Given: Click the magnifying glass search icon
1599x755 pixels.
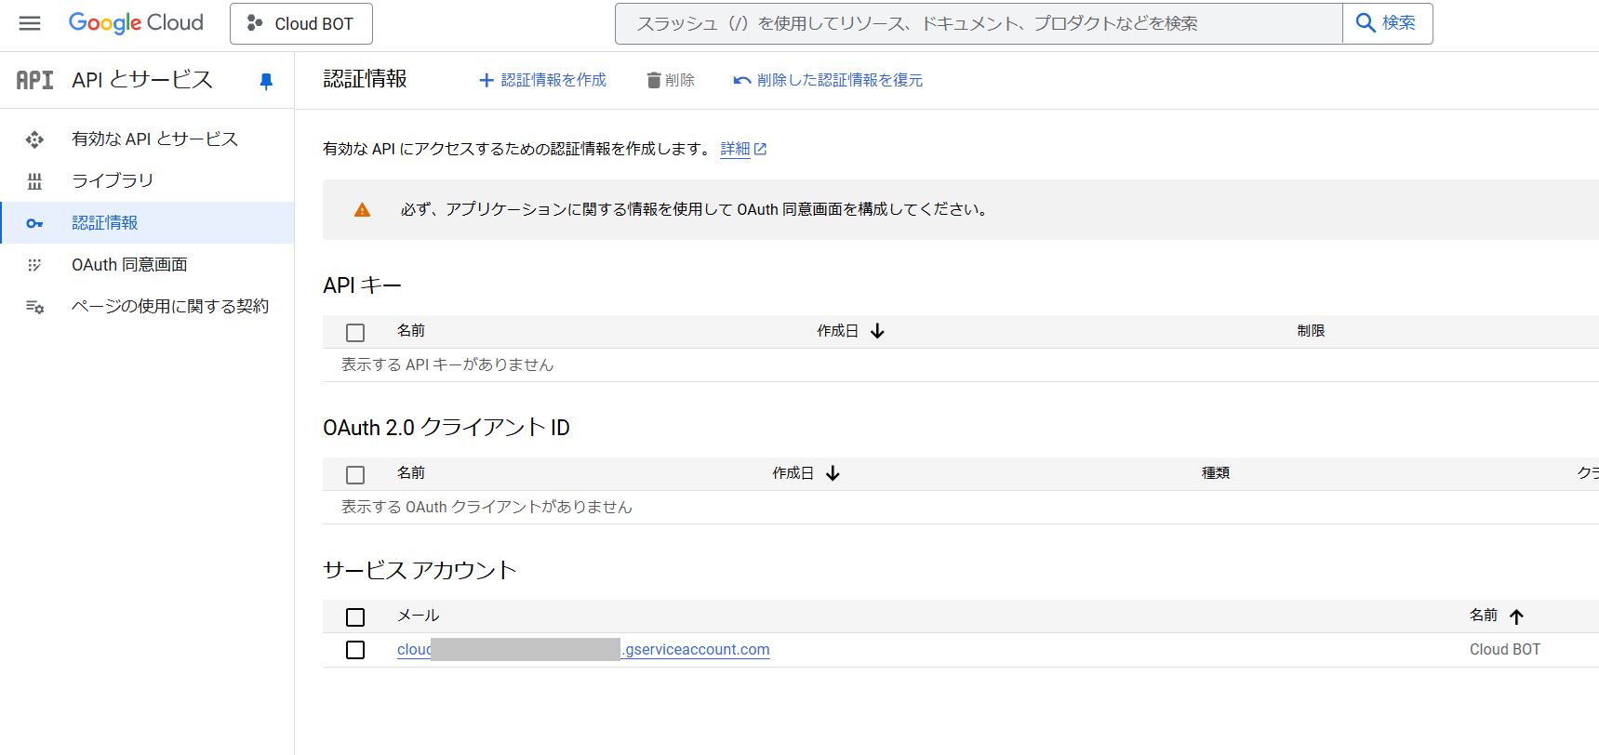Looking at the screenshot, I should coord(1365,23).
